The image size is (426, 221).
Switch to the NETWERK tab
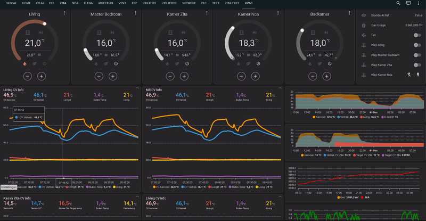click(189, 3)
